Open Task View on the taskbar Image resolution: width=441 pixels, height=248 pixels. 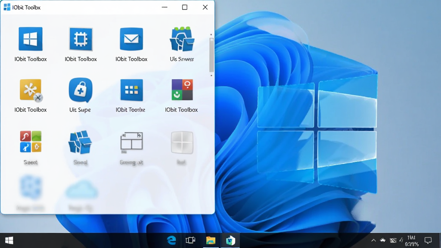tap(190, 240)
